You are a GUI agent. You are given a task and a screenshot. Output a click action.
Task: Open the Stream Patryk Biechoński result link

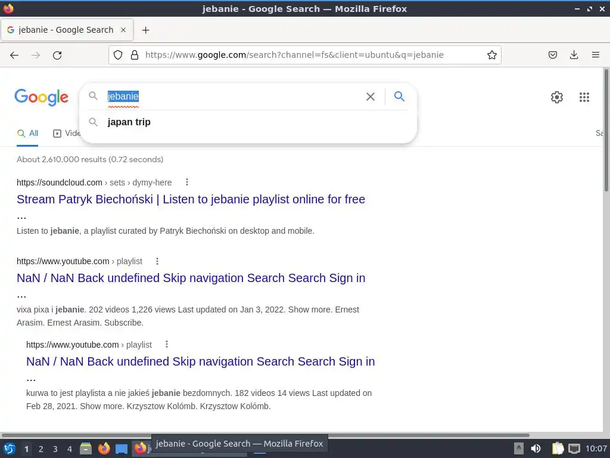coord(191,199)
